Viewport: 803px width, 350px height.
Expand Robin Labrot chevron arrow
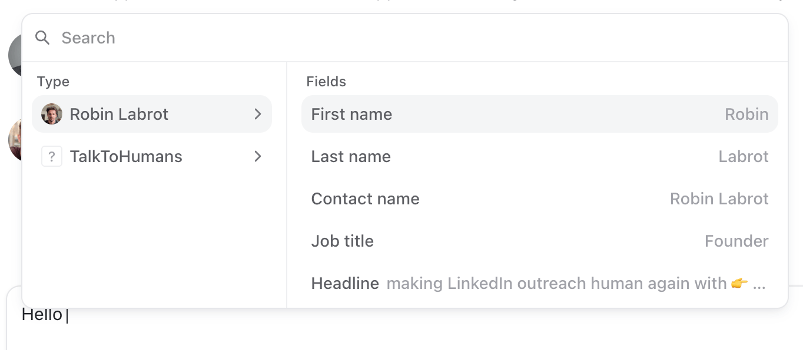[257, 114]
